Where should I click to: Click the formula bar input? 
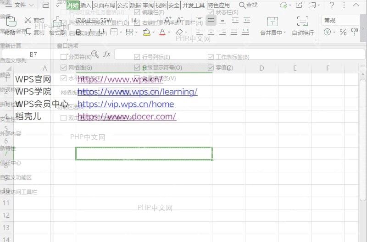point(239,54)
